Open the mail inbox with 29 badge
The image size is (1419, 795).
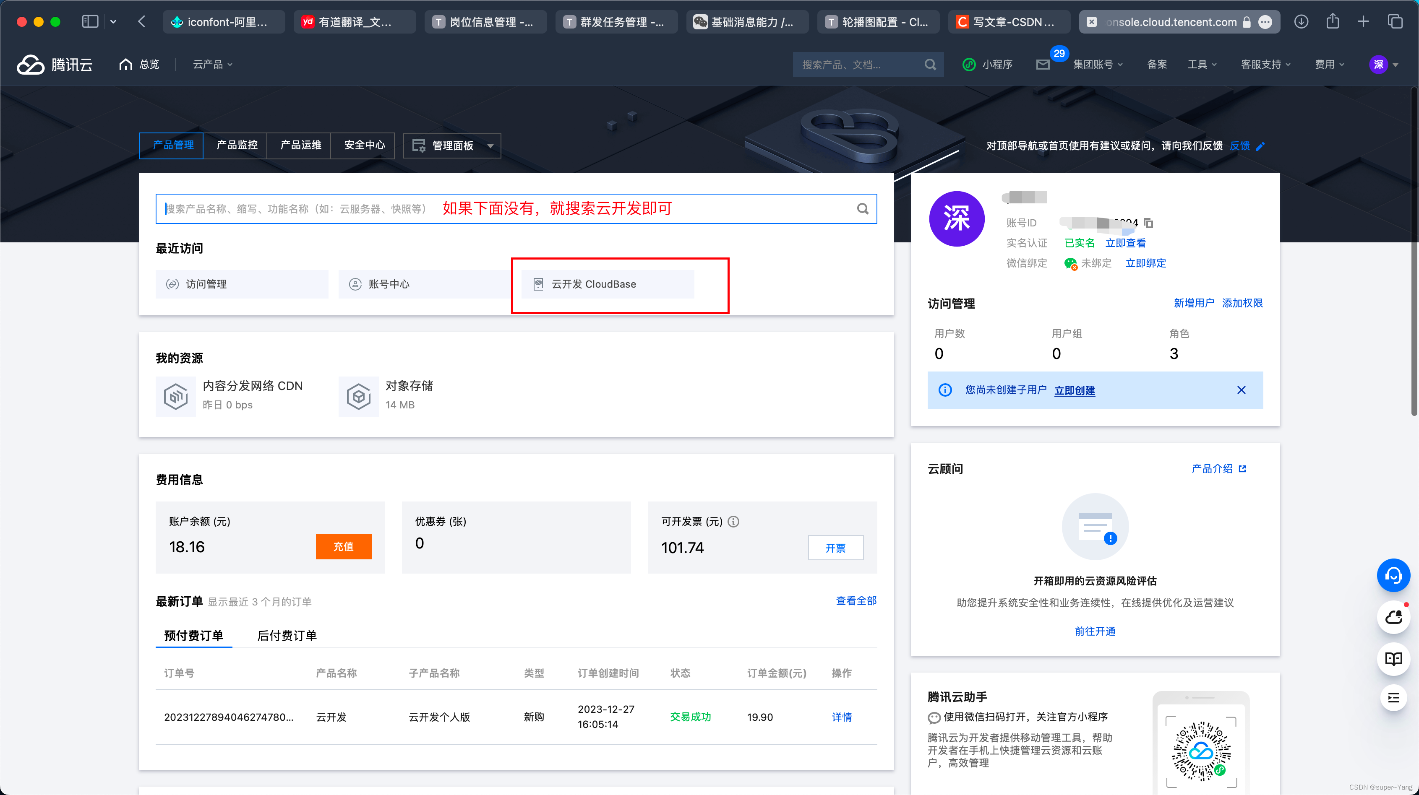(1043, 65)
